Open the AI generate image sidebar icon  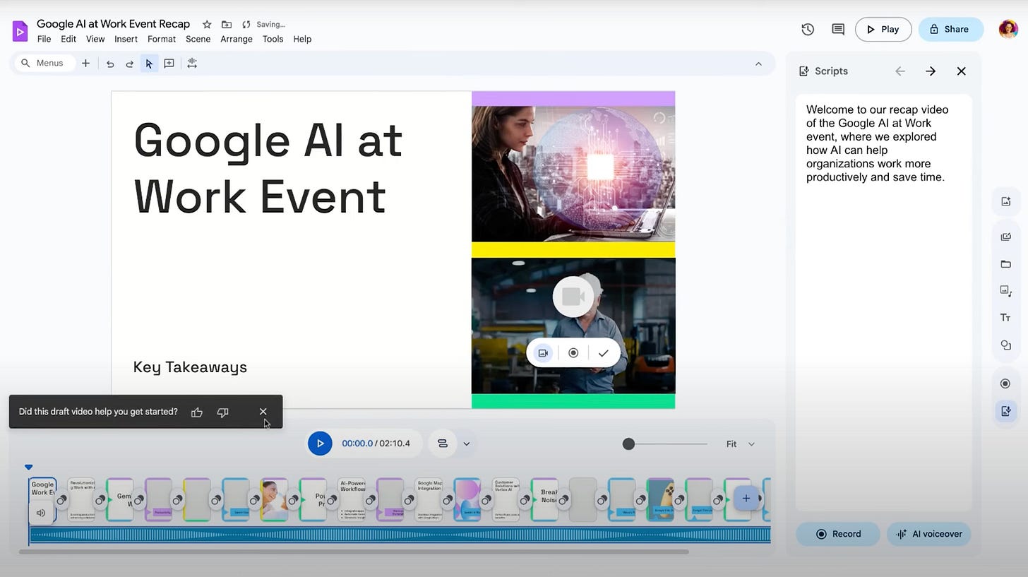1006,201
